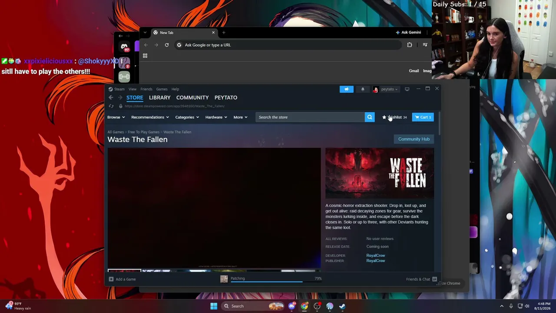Screen dimensions: 556x313
Task: Go back in Steam store navigation
Action: [111, 98]
